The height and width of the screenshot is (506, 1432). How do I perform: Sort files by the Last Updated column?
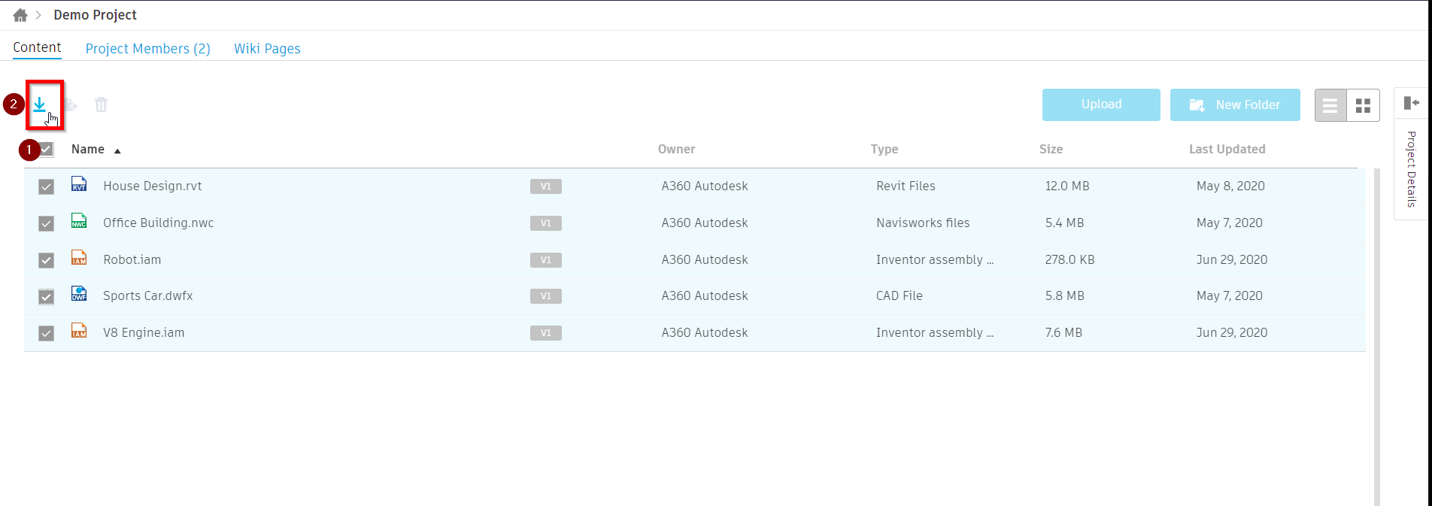[x=1227, y=150]
